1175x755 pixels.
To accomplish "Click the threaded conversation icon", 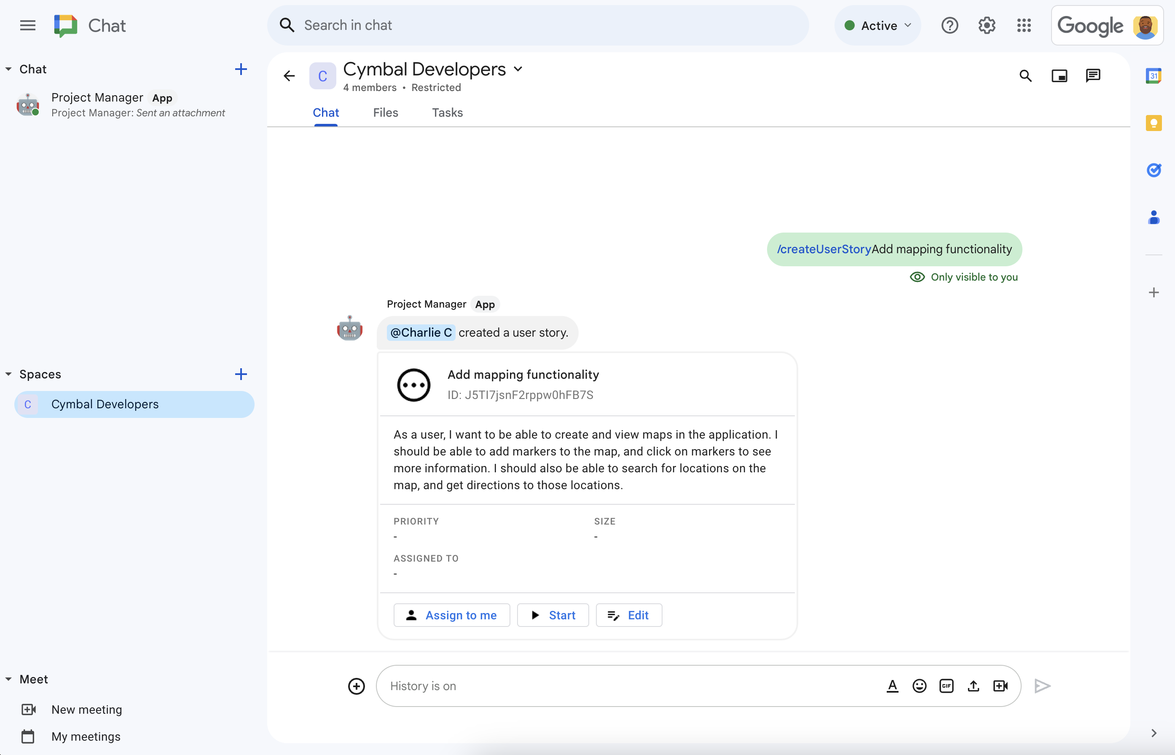I will [1093, 75].
